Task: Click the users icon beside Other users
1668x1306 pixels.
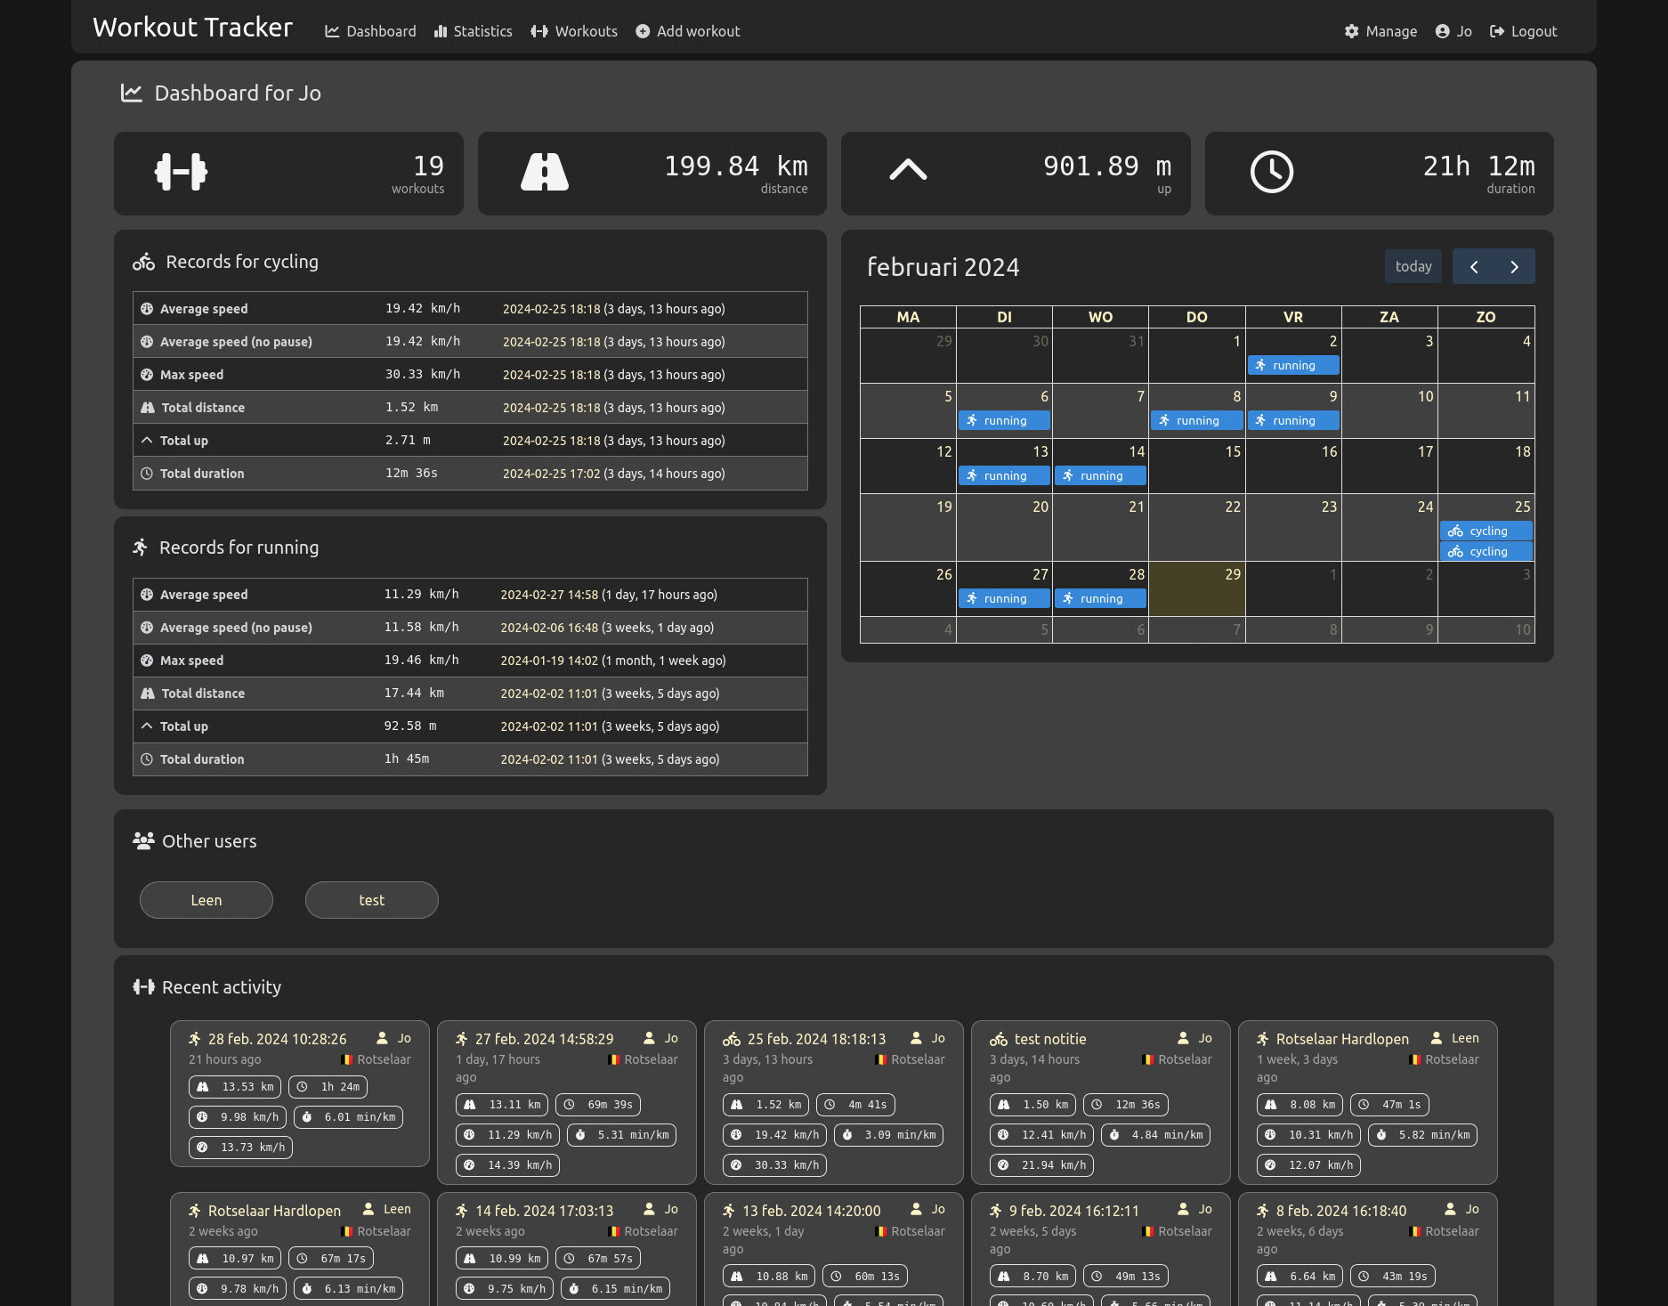Action: (143, 840)
